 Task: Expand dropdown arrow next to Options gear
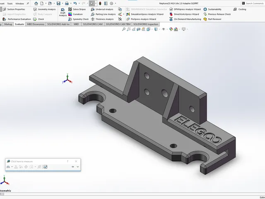(x=116, y=3)
